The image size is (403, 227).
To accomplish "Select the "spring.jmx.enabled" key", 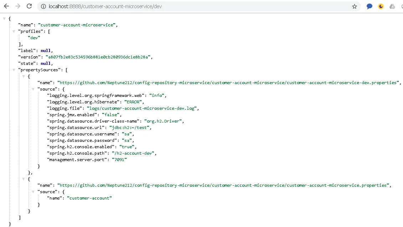I will pos(72,115).
